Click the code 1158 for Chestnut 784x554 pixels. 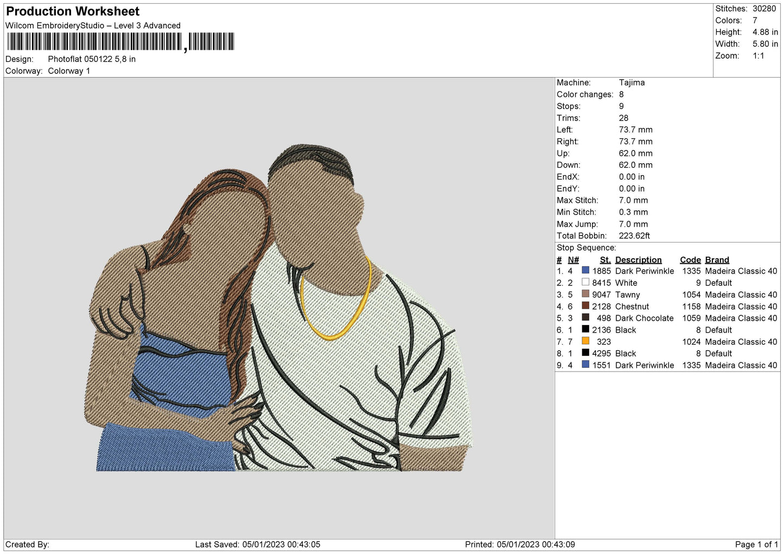(x=691, y=307)
